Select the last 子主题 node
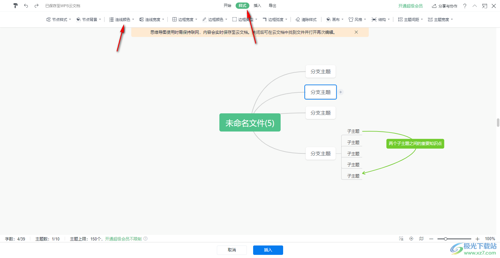The width and height of the screenshot is (500, 258). tap(353, 176)
